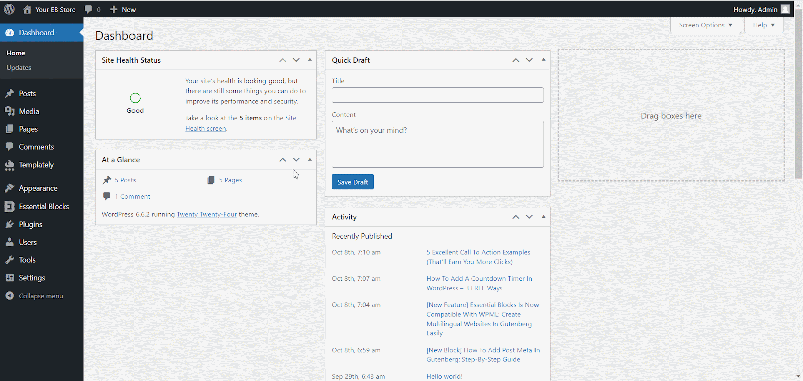Toggle the At a Glance panel
Screen dimensions: 803x381
pyautogui.click(x=310, y=159)
